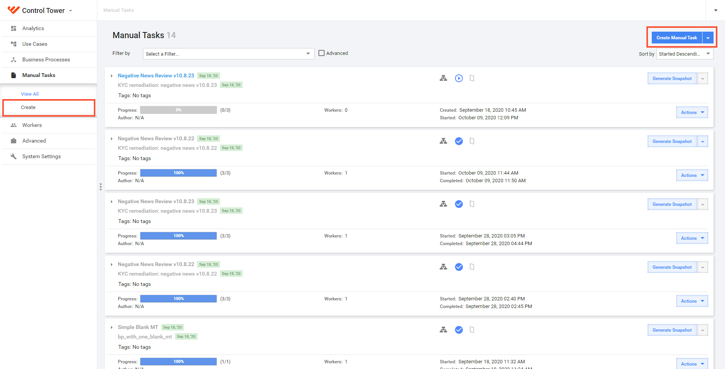This screenshot has width=725, height=369.
Task: Click the Workers people icon
Action: tap(14, 125)
